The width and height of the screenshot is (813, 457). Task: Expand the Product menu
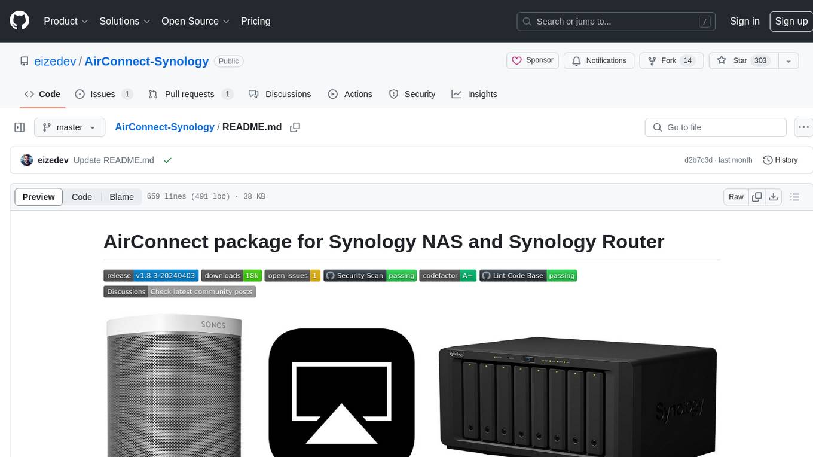66,21
